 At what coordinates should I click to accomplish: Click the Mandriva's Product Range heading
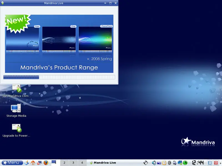[x=59, y=68]
